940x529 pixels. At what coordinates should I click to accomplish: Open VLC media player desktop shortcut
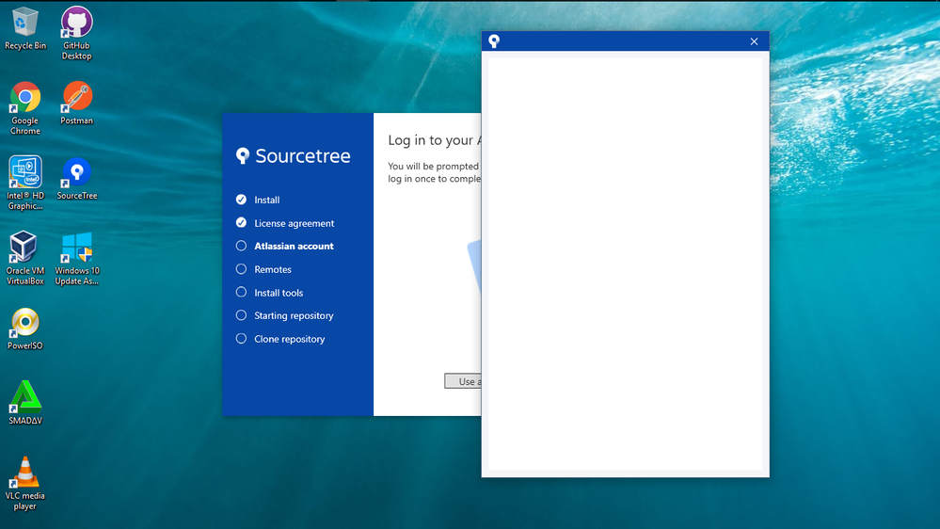click(x=25, y=484)
